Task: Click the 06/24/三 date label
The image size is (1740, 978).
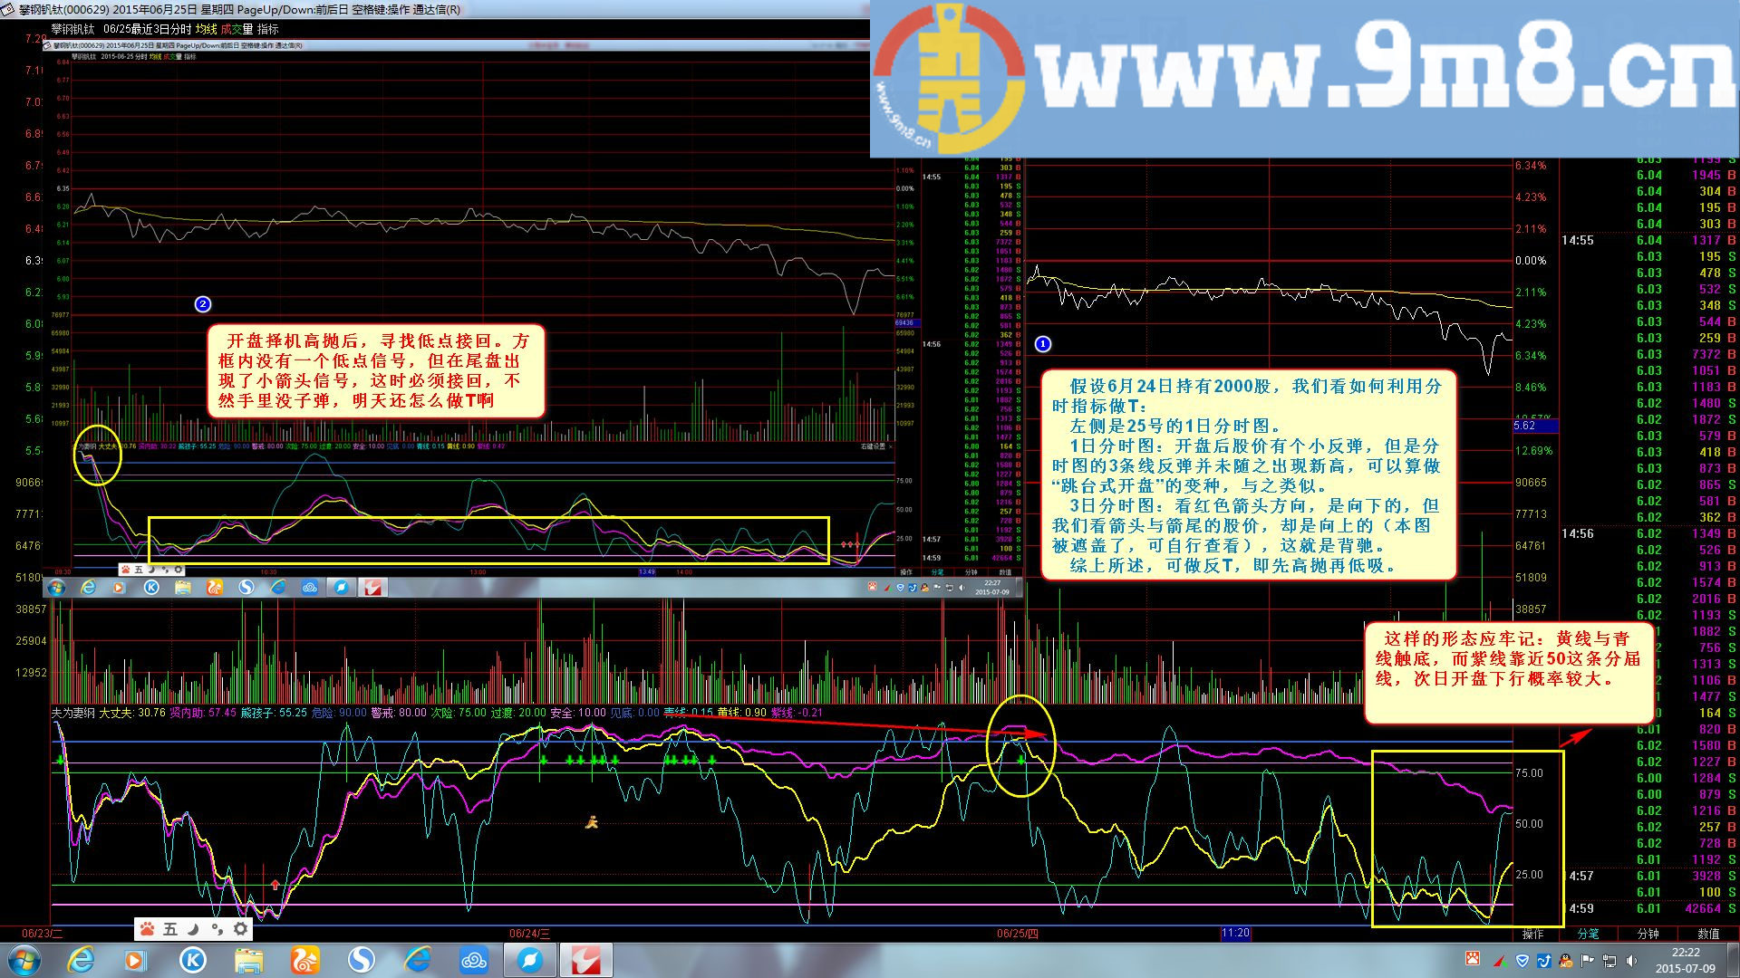Action: tap(529, 934)
